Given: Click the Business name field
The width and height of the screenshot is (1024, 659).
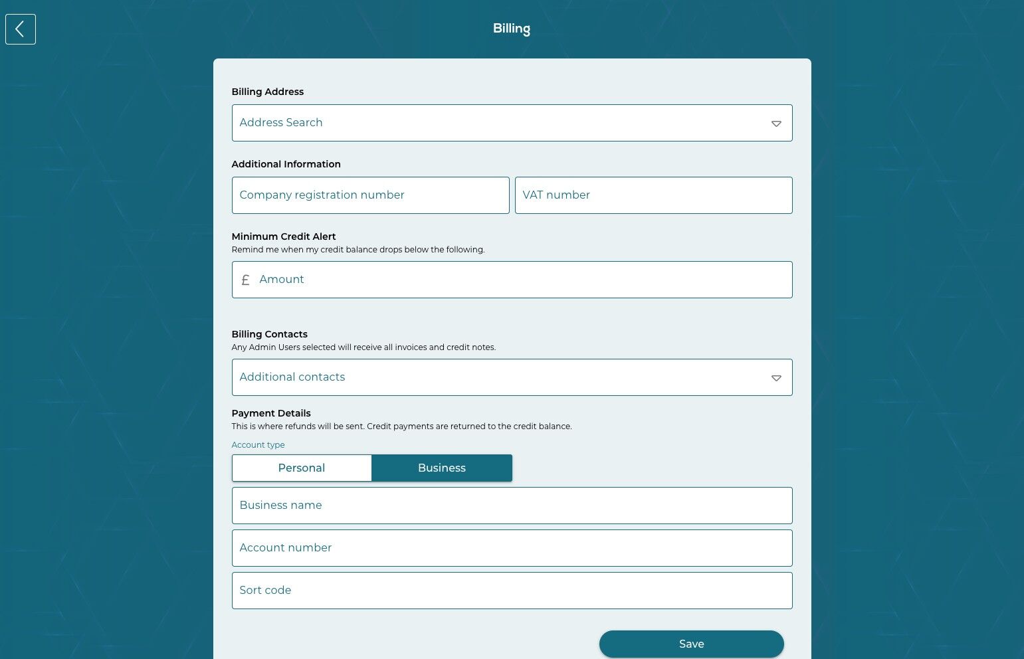Looking at the screenshot, I should click(x=512, y=506).
